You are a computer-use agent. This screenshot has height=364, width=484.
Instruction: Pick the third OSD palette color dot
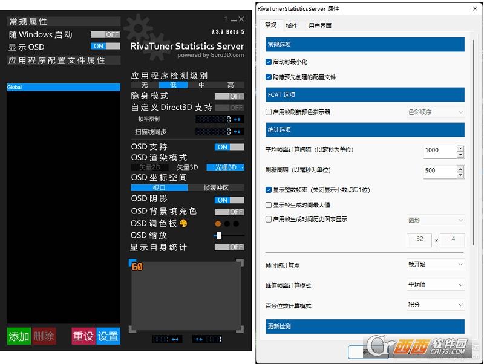click(x=236, y=224)
